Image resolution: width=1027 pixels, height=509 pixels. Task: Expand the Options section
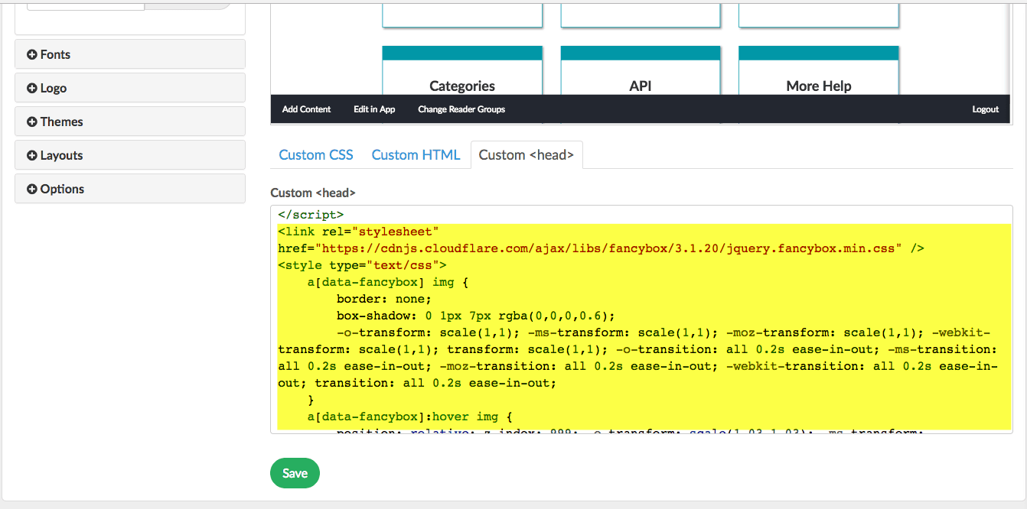click(130, 189)
